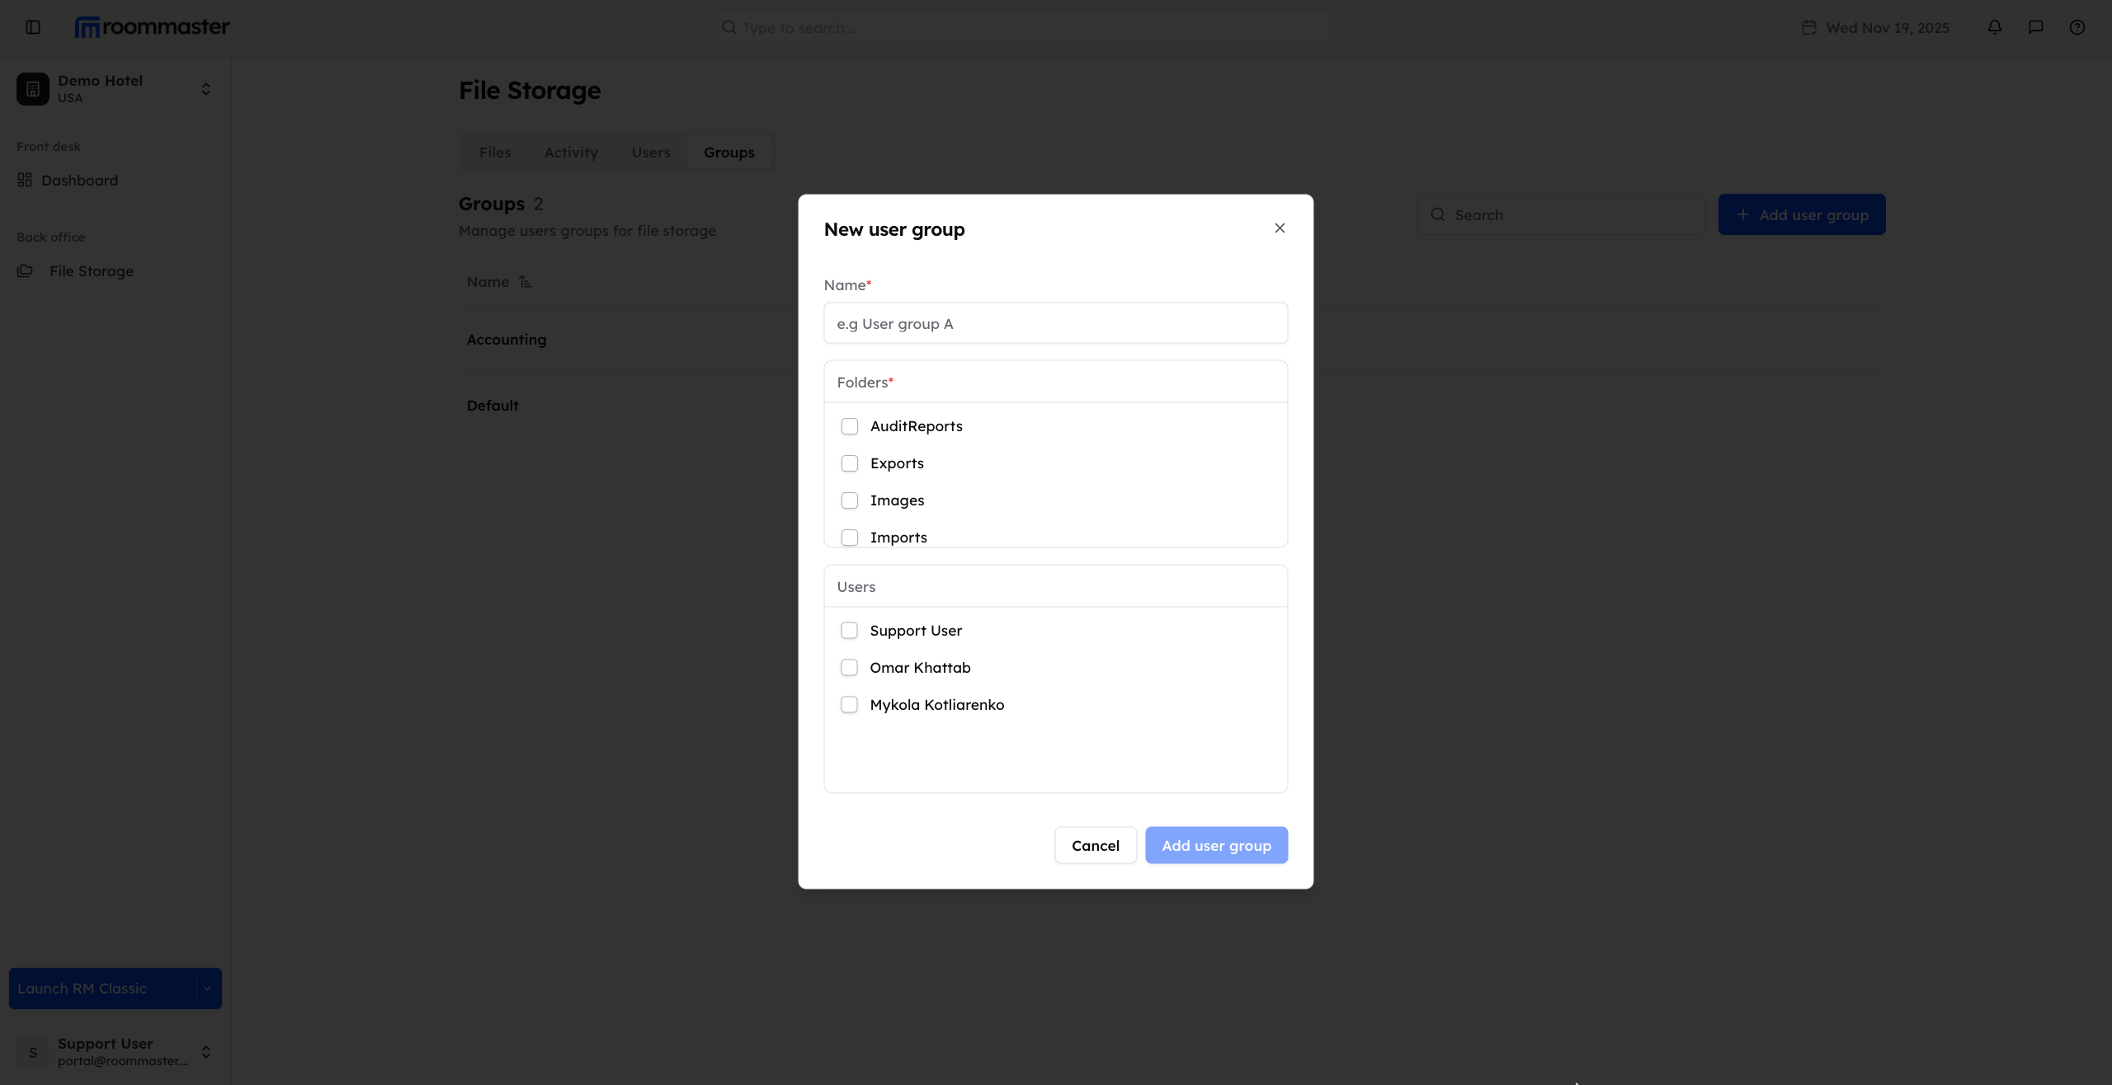This screenshot has height=1085, width=2112.
Task: Toggle the Name column sort order
Action: (526, 281)
